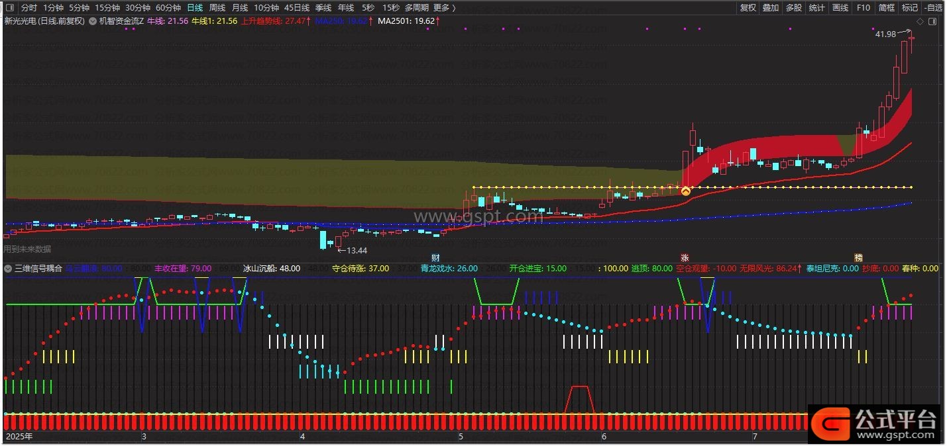Switch to the 周线 period tab

tap(217, 8)
